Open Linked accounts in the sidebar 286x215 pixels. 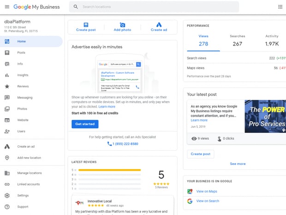pos(29,184)
